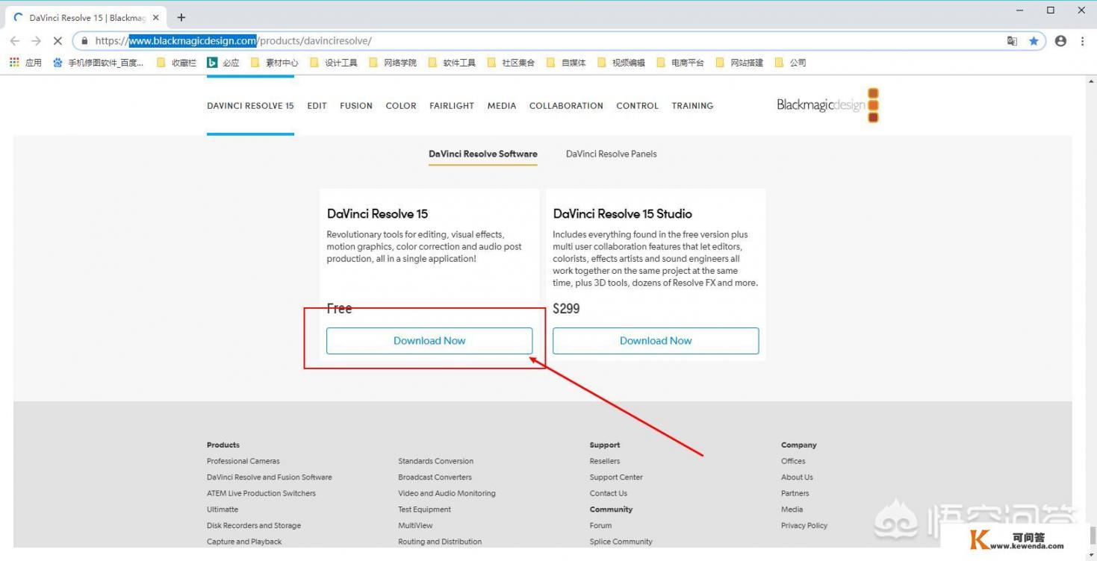Click the bookmark star icon
Image resolution: width=1097 pixels, height=561 pixels.
[x=1034, y=41]
